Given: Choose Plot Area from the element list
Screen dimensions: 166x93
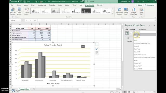Looking at the screenshot, I should tap(145, 49).
